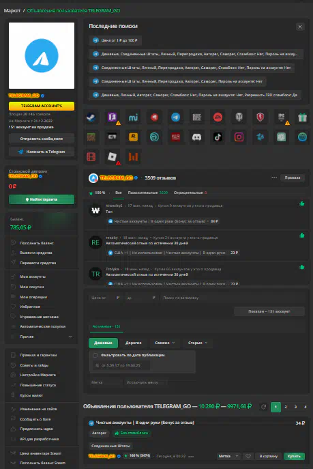This screenshot has height=469, width=313.
Task: Select the Roblox category icon
Action: click(113, 157)
